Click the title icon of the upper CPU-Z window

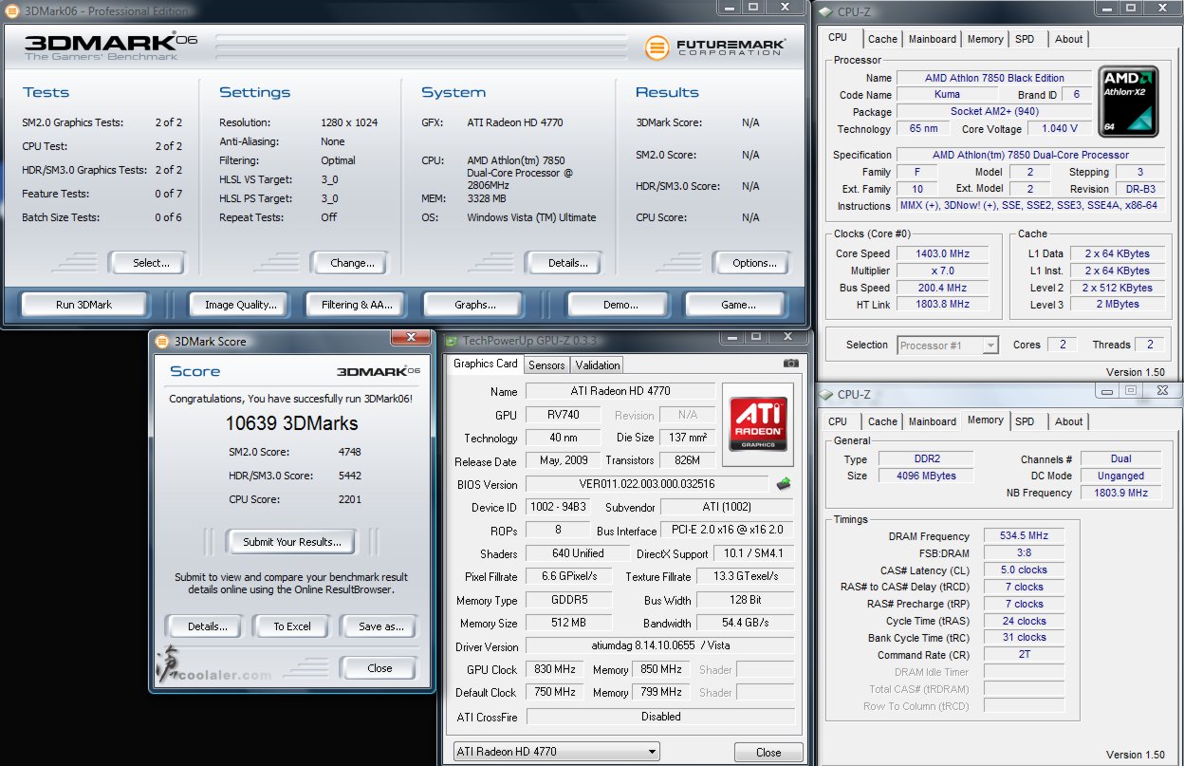pyautogui.click(x=825, y=11)
